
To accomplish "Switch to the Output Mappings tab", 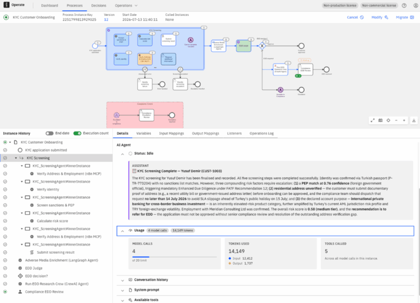I will click(206, 133).
